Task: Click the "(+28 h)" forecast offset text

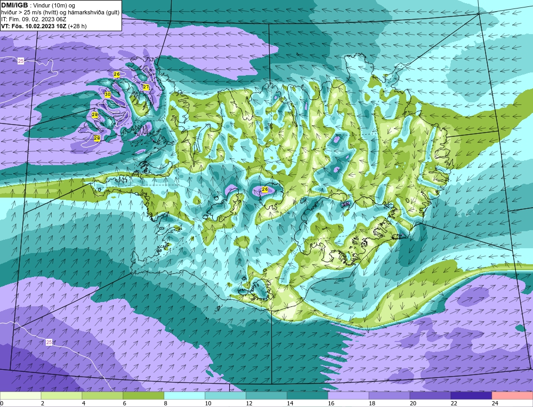Action: pyautogui.click(x=77, y=26)
